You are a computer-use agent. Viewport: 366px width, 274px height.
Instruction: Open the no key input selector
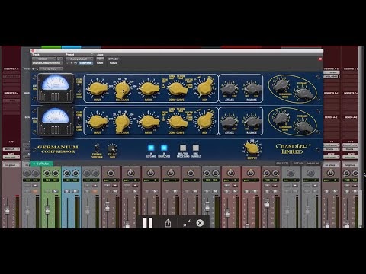coord(50,68)
